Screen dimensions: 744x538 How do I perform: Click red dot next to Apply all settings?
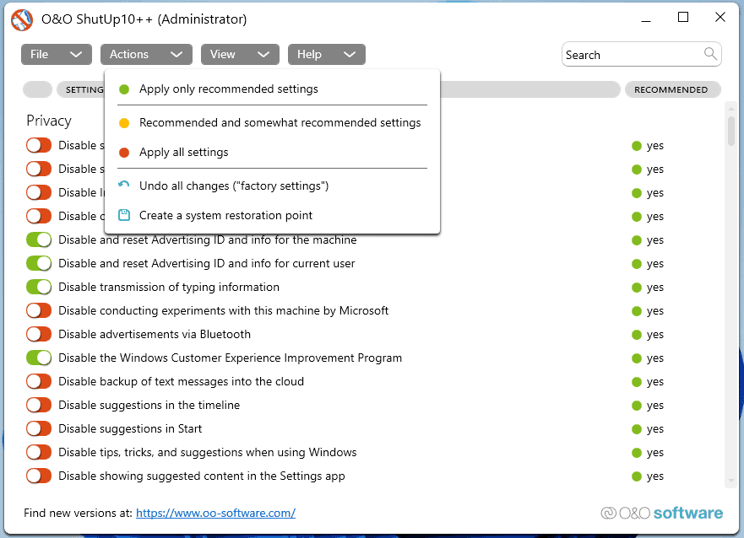click(x=124, y=153)
